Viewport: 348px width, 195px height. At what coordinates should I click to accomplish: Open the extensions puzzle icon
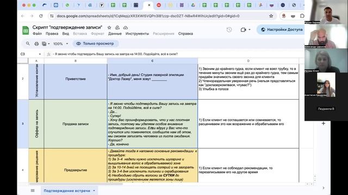(302, 16)
